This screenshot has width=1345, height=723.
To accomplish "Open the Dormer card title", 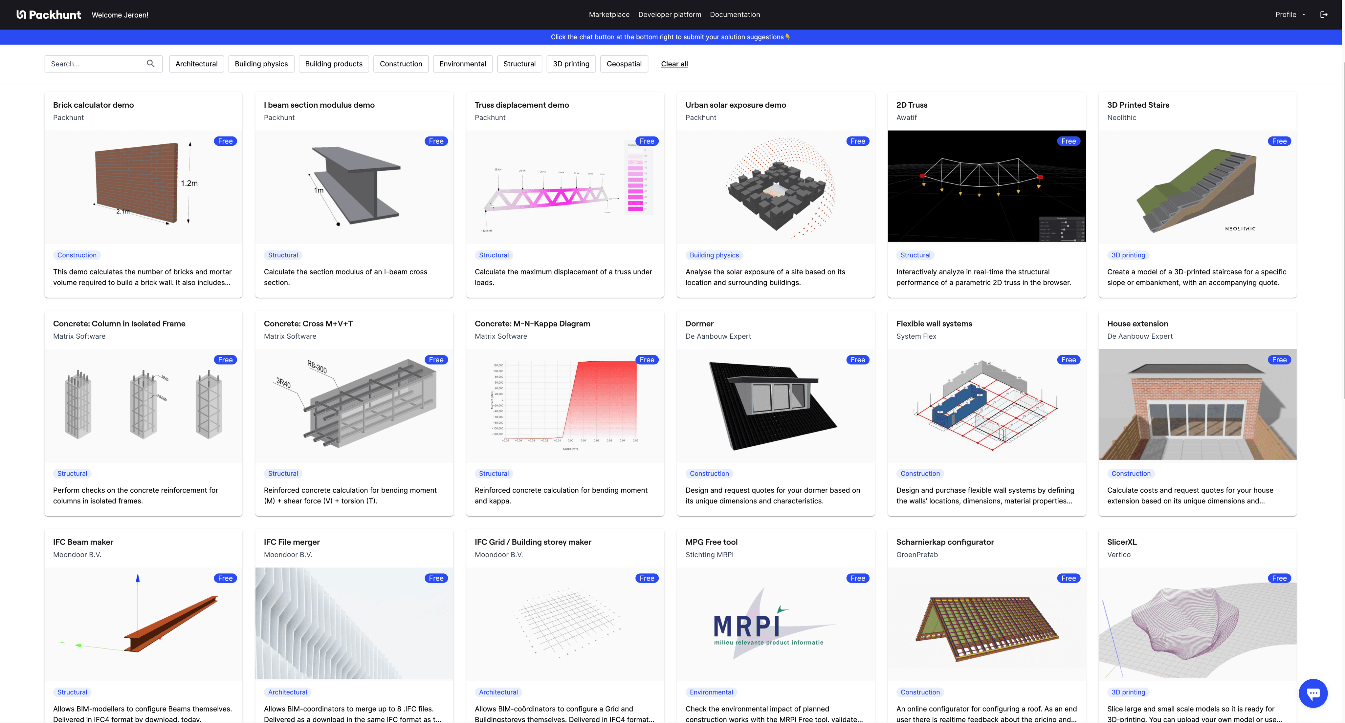I will pyautogui.click(x=699, y=324).
